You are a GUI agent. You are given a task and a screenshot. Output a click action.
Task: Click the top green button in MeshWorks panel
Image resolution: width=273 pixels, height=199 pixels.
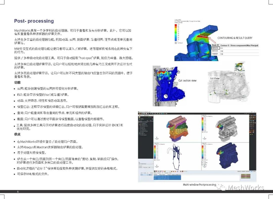point(246,175)
